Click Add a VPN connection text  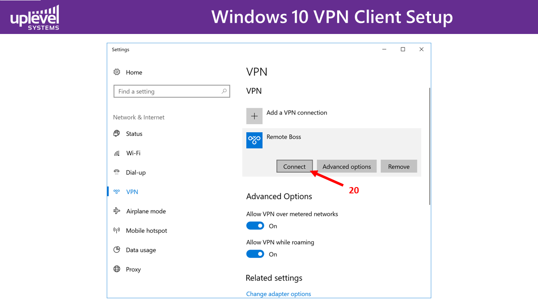click(297, 112)
